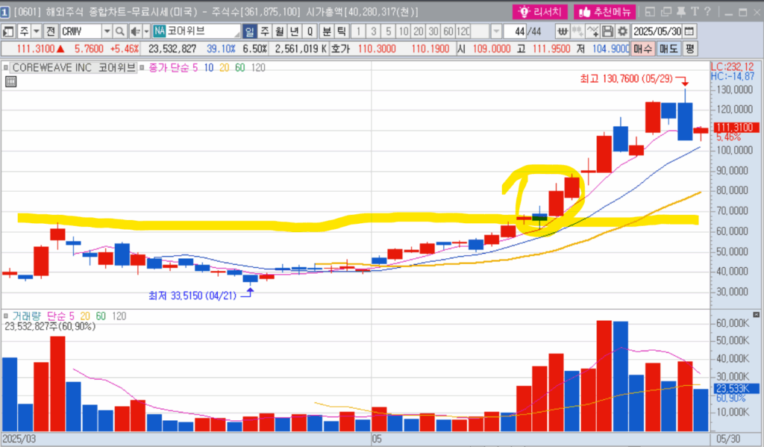Toggle the 거래량 volume legend box
764x447 pixels.
(x=6, y=316)
